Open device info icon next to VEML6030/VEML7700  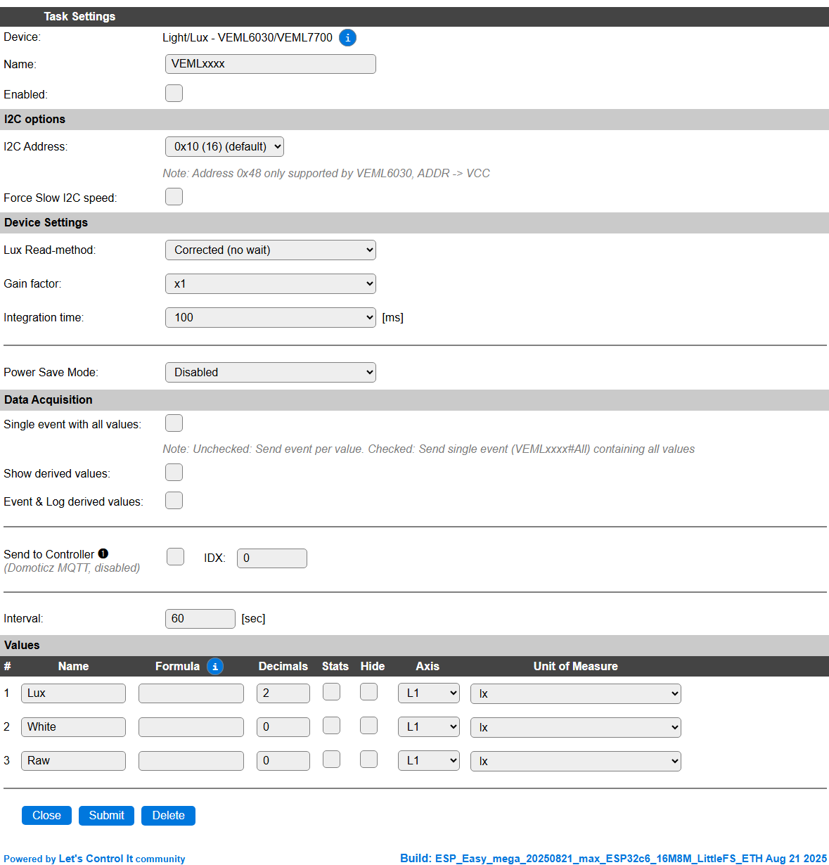[347, 38]
